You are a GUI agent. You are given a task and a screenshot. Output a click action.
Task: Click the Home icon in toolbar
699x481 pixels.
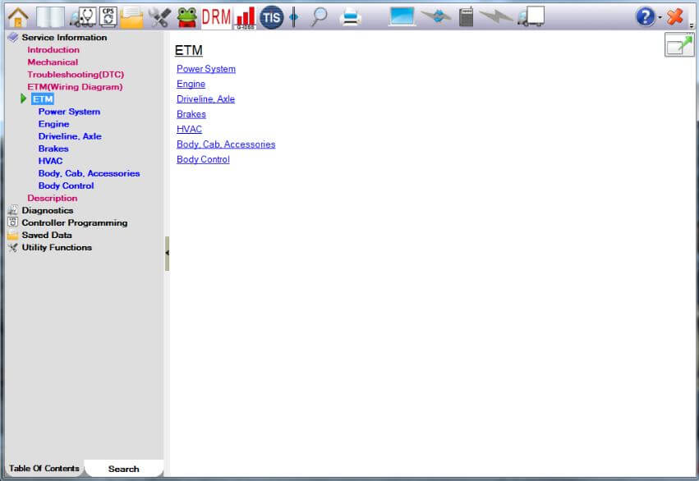17,16
